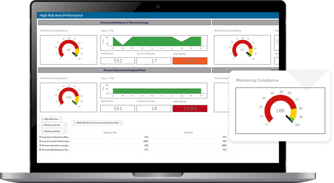Click Hope Site 95% for Uncontrolled Release
This screenshot has width=334, height=183.
[225, 150]
